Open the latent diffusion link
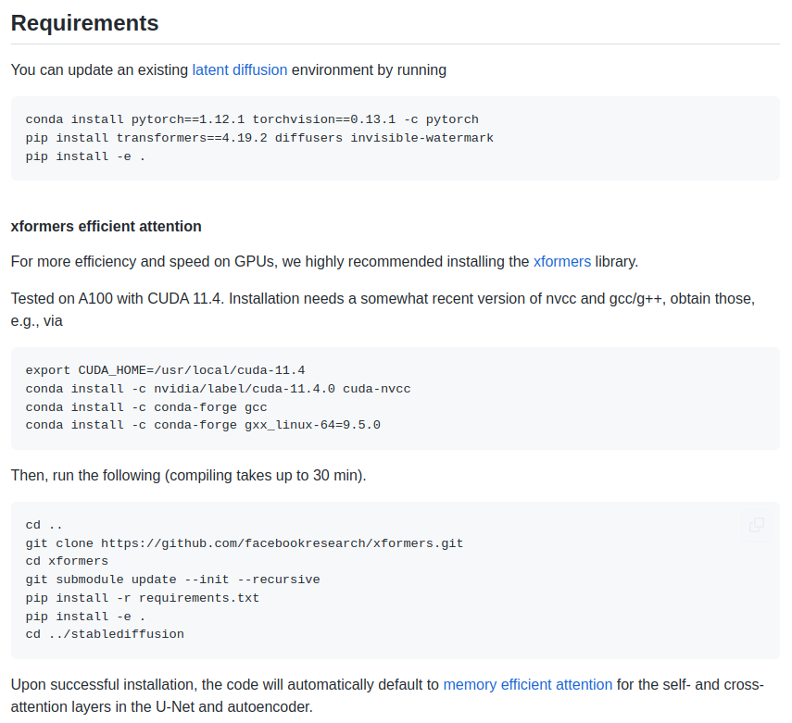 (239, 70)
